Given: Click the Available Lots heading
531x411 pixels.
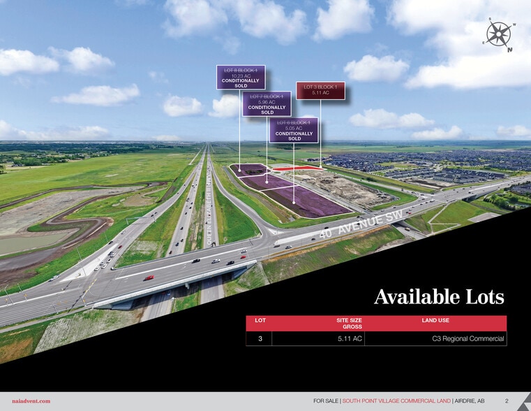Looking at the screenshot, I should click(439, 296).
